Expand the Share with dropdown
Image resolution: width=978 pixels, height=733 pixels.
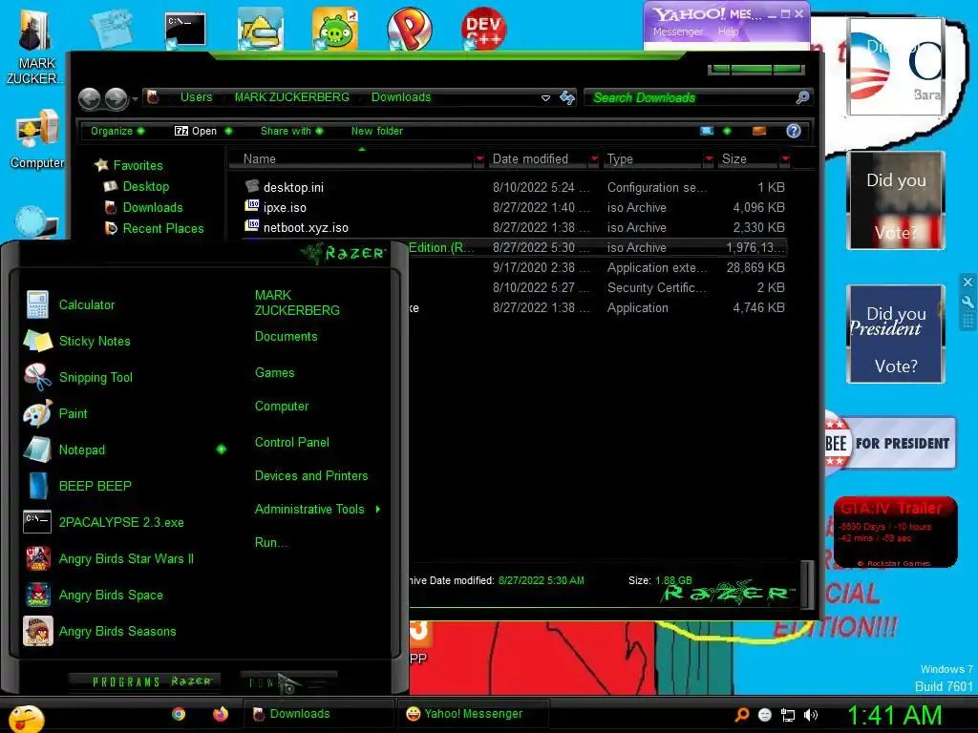pyautogui.click(x=292, y=131)
